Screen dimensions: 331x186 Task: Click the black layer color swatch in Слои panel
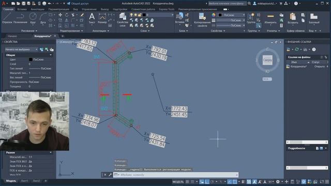144,15
